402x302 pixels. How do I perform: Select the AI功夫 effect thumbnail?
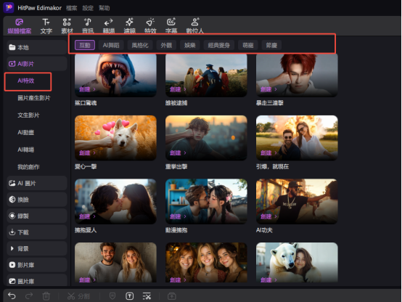[297, 201]
